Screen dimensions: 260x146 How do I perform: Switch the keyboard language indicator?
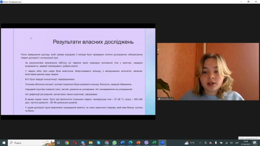(x=237, y=143)
